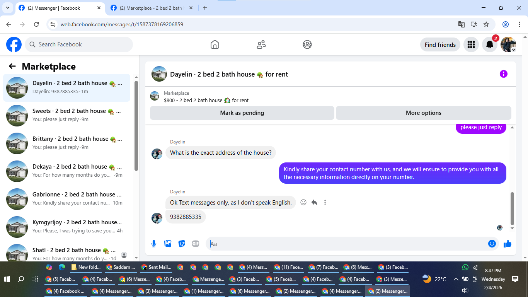
Task: Choose a sticker icon in composer
Action: pyautogui.click(x=182, y=244)
